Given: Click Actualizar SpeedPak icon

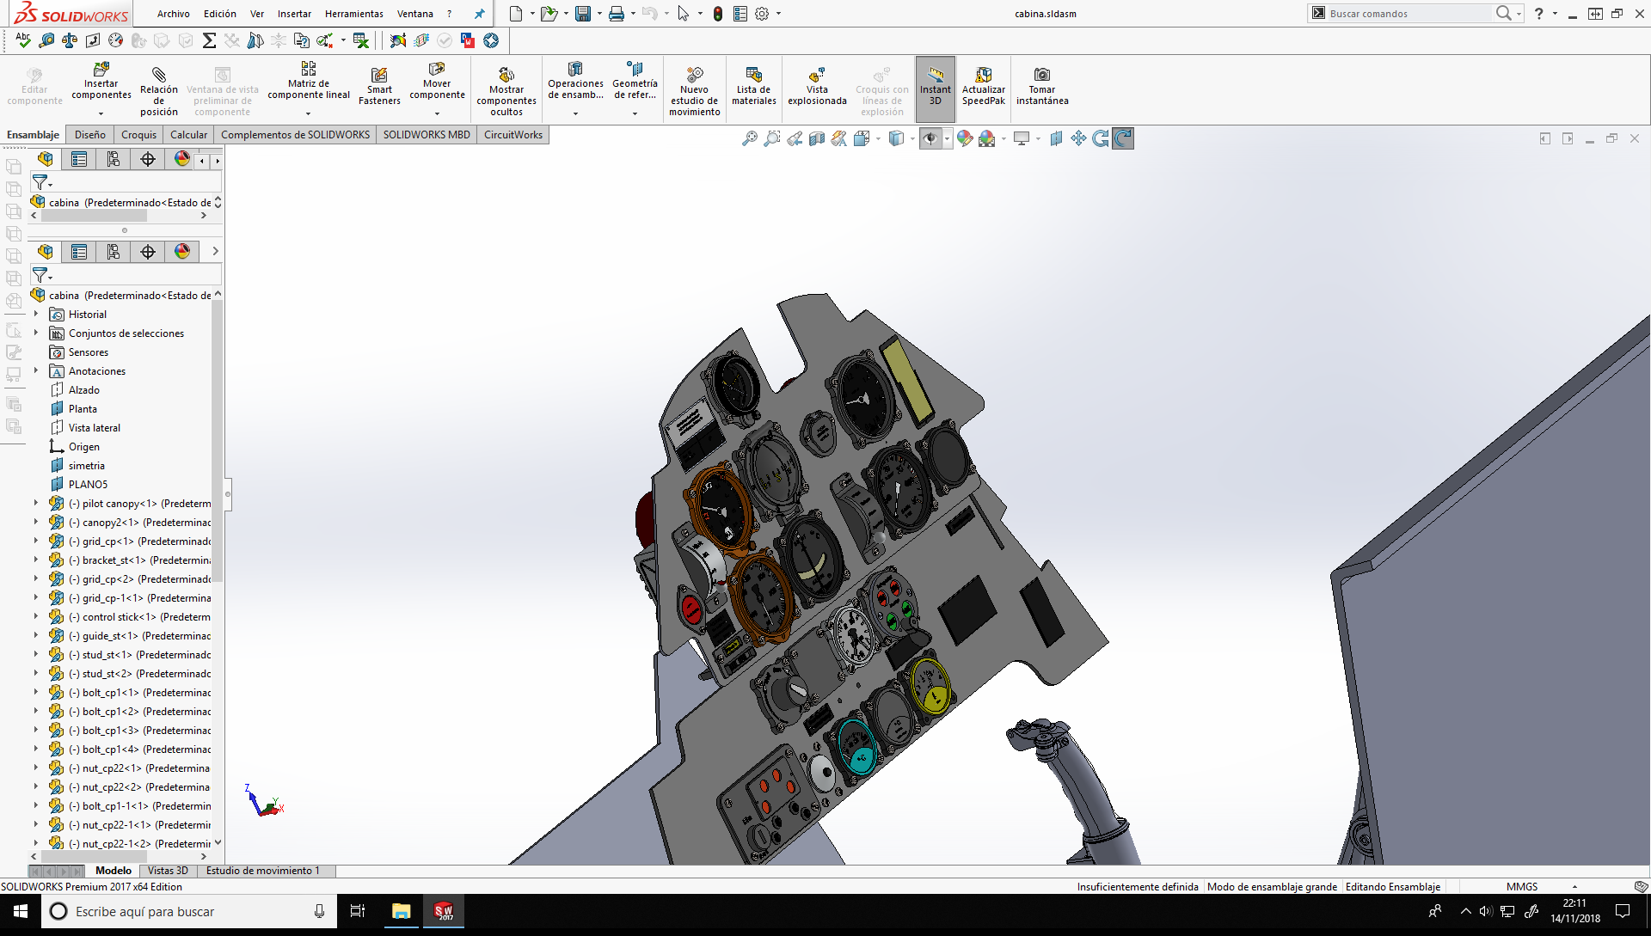Looking at the screenshot, I should pos(984,75).
